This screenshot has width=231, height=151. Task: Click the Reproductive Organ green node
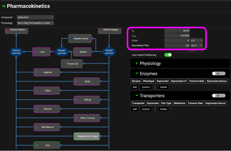pyautogui.click(x=87, y=136)
